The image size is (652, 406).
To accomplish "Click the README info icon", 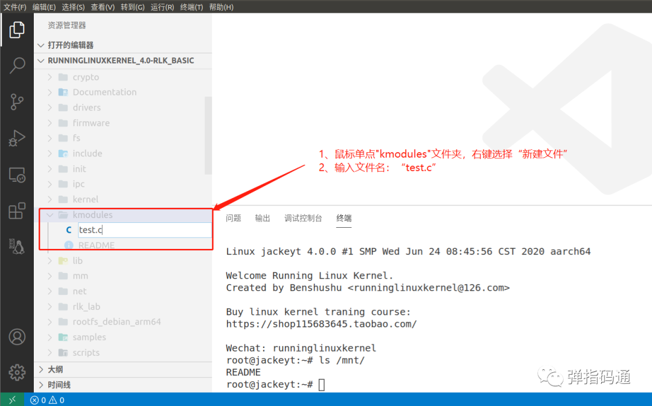I will (x=69, y=245).
